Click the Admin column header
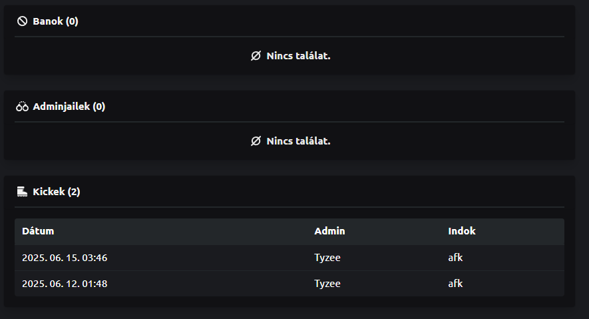The image size is (589, 319). [329, 231]
